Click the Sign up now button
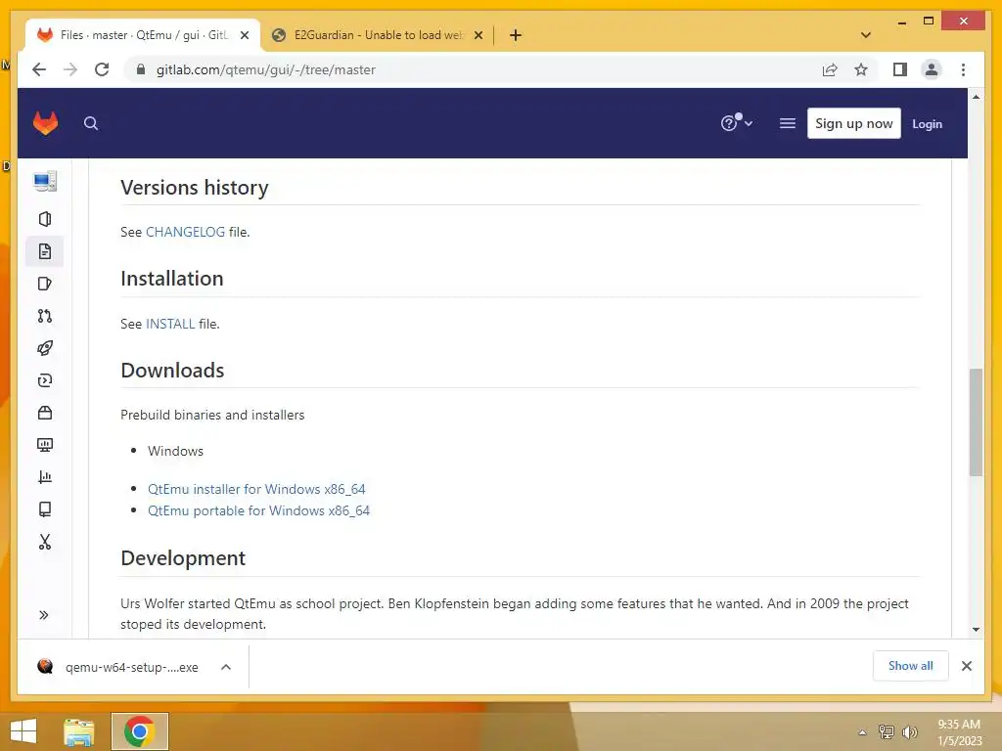Viewport: 1002px width, 751px height. tap(853, 123)
